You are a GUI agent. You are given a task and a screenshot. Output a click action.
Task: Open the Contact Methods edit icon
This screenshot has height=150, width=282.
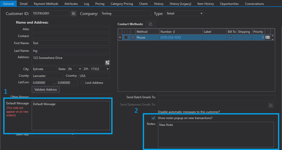151,24
